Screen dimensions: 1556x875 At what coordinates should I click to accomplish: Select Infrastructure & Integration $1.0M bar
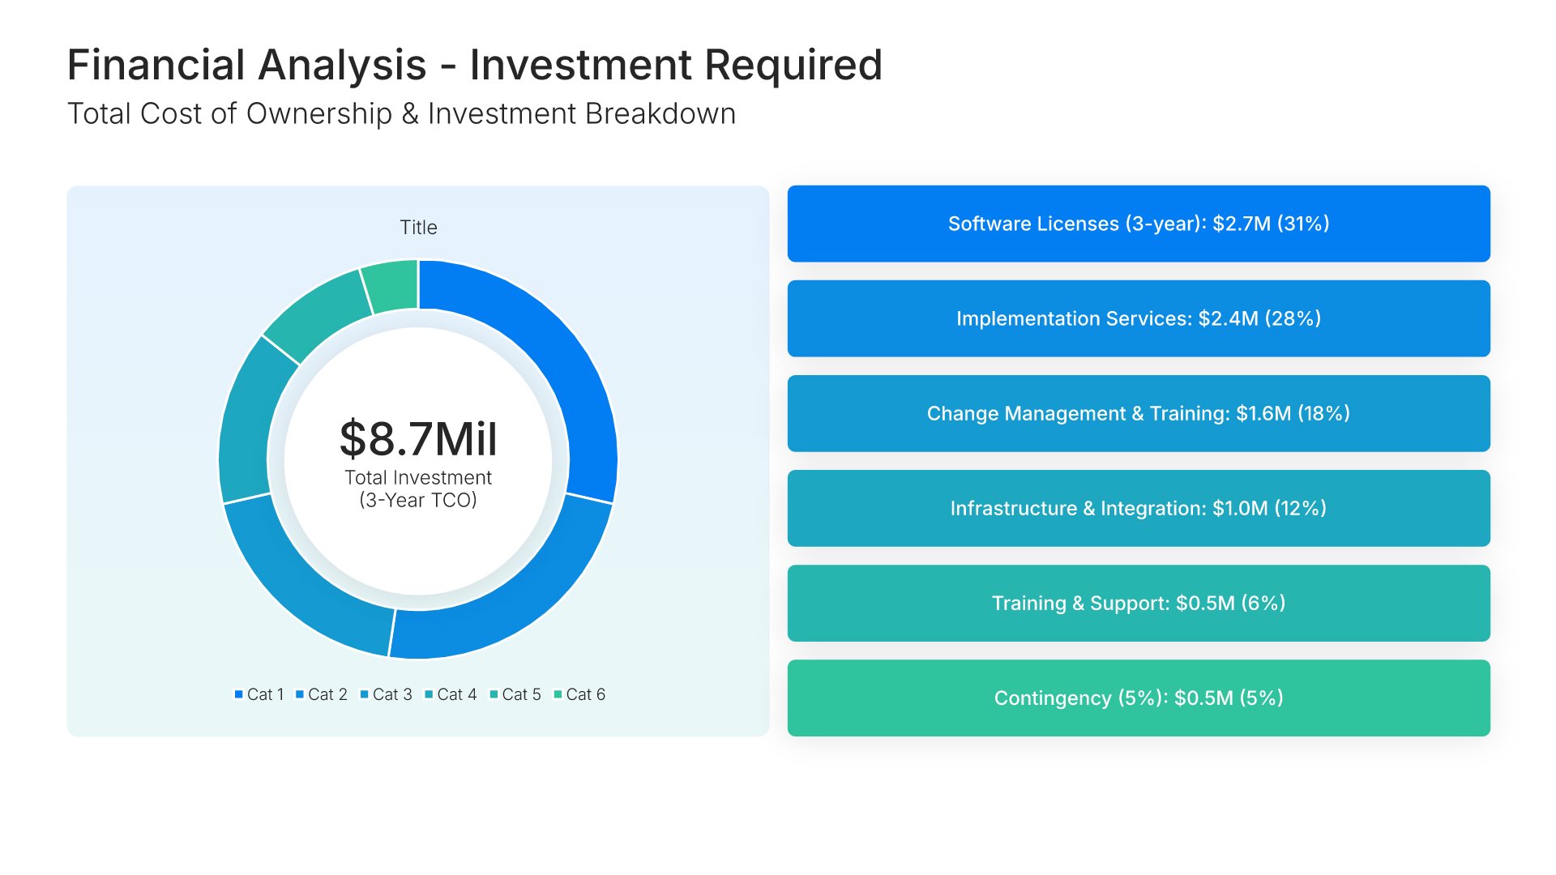[1138, 508]
